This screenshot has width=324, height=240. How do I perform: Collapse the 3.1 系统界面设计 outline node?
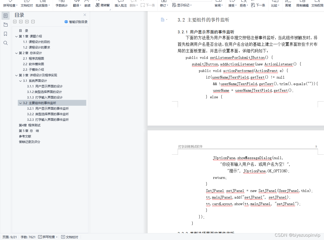click(x=20, y=81)
